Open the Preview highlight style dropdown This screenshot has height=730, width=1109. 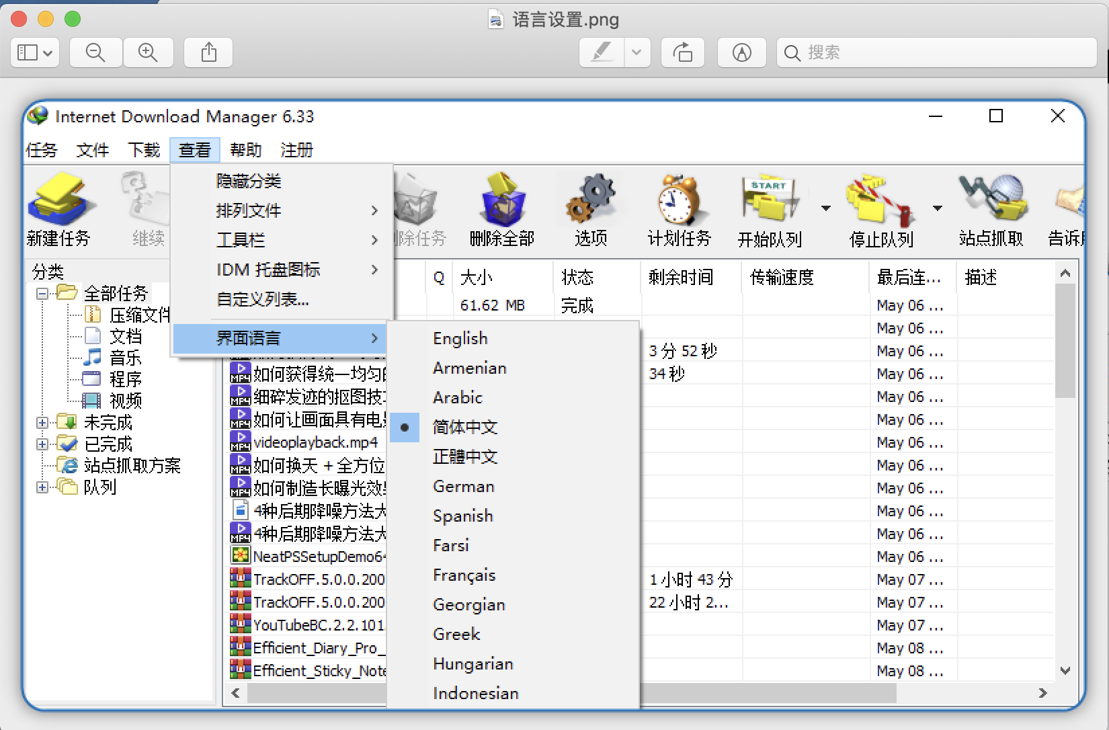(637, 52)
